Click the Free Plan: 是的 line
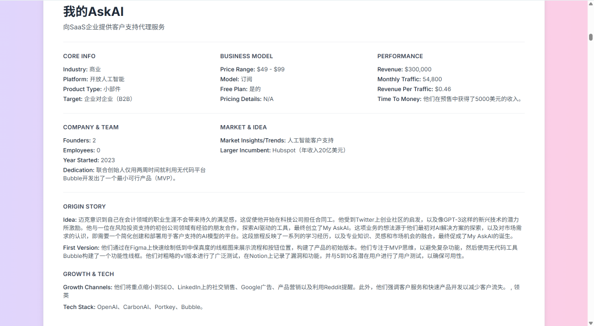 (240, 89)
